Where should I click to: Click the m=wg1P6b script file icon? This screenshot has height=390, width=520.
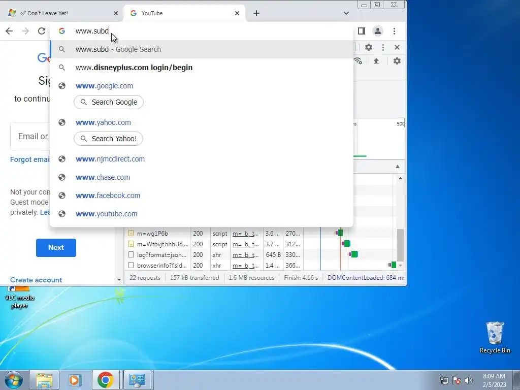tap(131, 233)
